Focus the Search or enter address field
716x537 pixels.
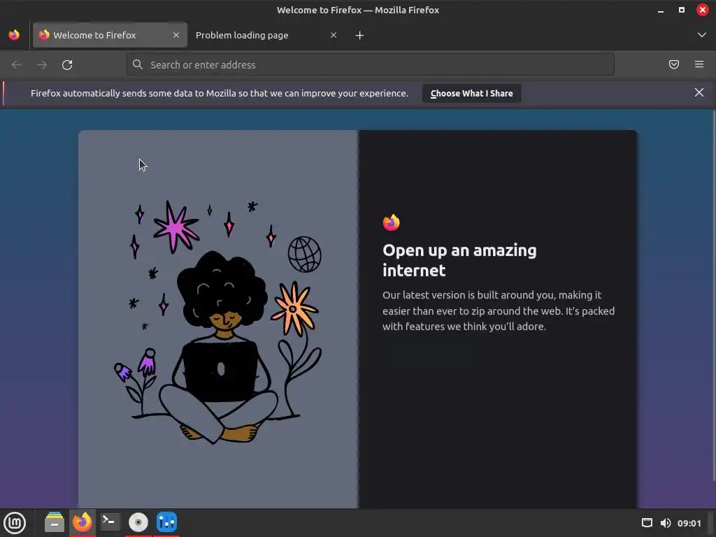371,64
